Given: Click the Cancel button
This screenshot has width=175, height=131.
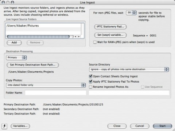Looking at the screenshot, I should pyautogui.click(x=140, y=126).
